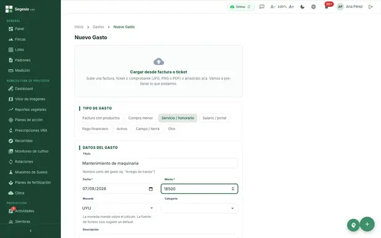Go to Inicio breadcrumb

point(79,27)
